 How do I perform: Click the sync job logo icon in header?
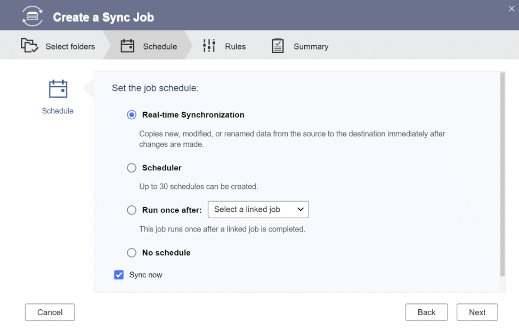click(33, 16)
